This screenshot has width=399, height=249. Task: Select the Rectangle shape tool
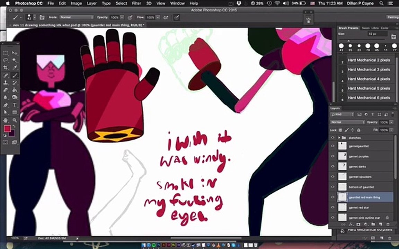(15, 112)
